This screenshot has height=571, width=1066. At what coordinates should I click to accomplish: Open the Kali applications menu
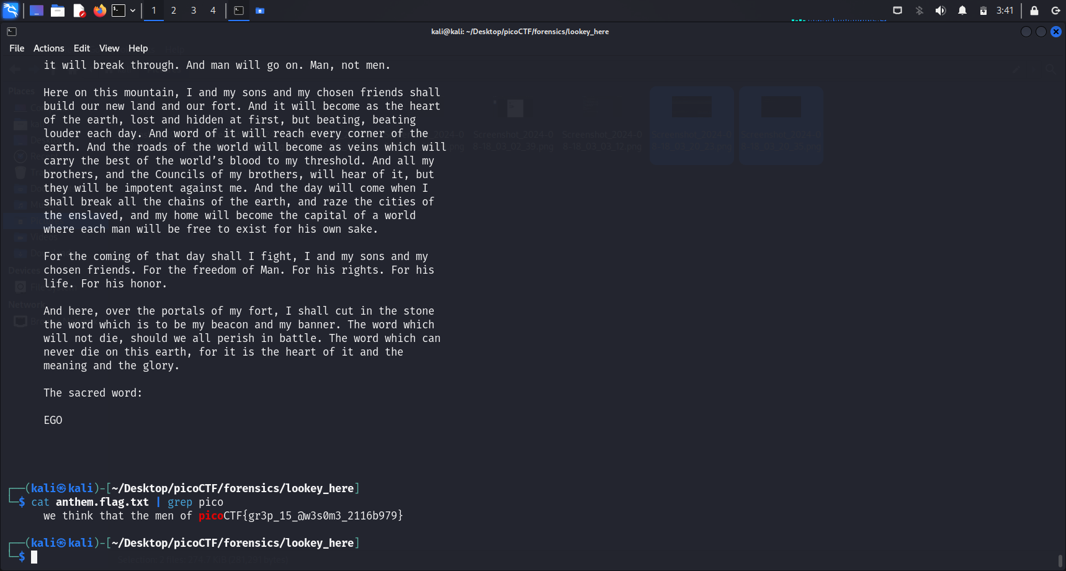(x=11, y=11)
